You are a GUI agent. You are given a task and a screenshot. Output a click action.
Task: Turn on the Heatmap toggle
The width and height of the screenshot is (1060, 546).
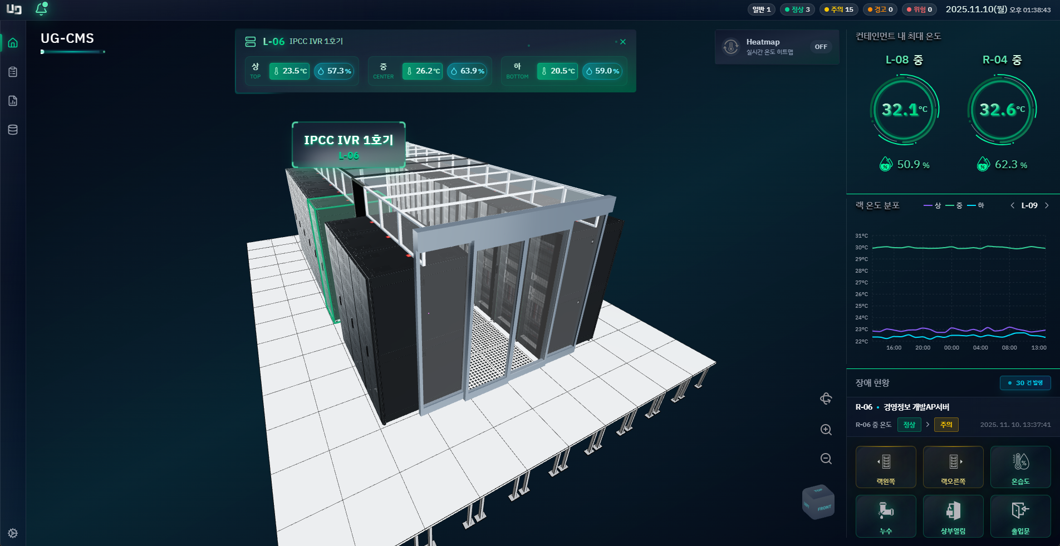tap(821, 47)
